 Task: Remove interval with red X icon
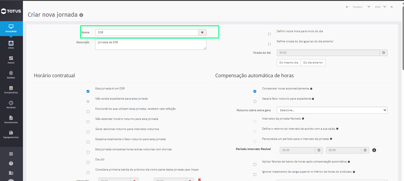pyautogui.click(x=199, y=180)
